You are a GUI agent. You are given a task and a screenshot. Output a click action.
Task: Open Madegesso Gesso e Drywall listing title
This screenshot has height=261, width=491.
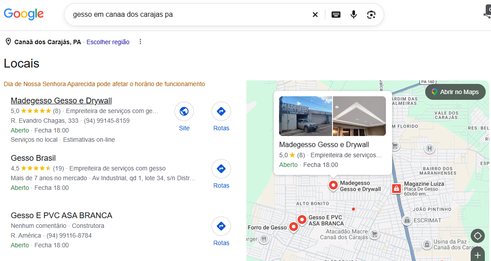[61, 101]
